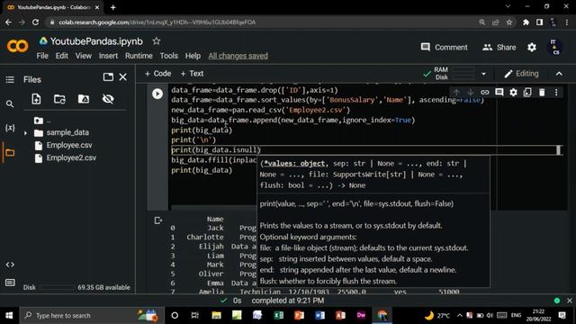Click taskbar search box

[92, 316]
